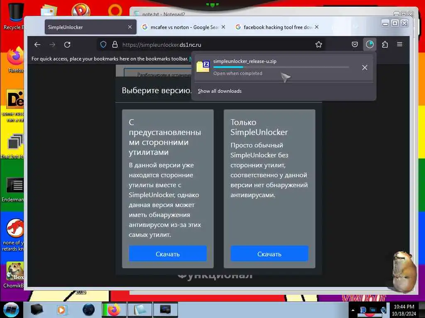The width and height of the screenshot is (425, 318).
Task: Click the dark globe taskbar icon
Action: [89, 310]
